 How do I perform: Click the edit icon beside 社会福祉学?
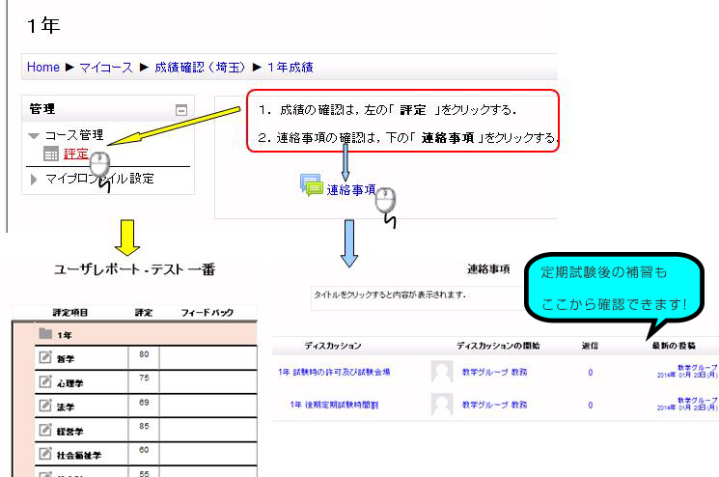(44, 452)
